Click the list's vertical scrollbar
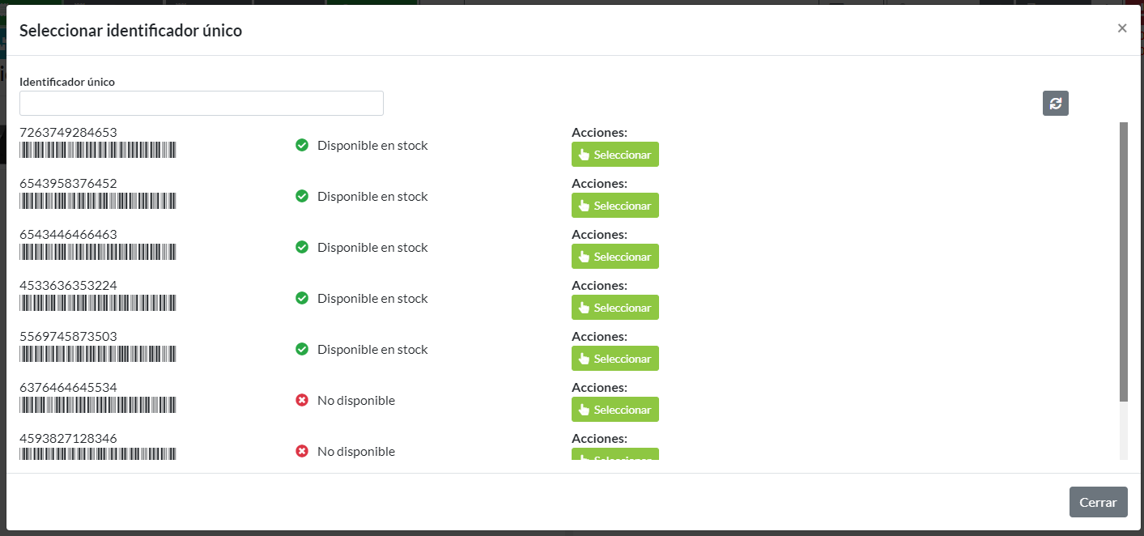The image size is (1144, 536). [x=1123, y=261]
